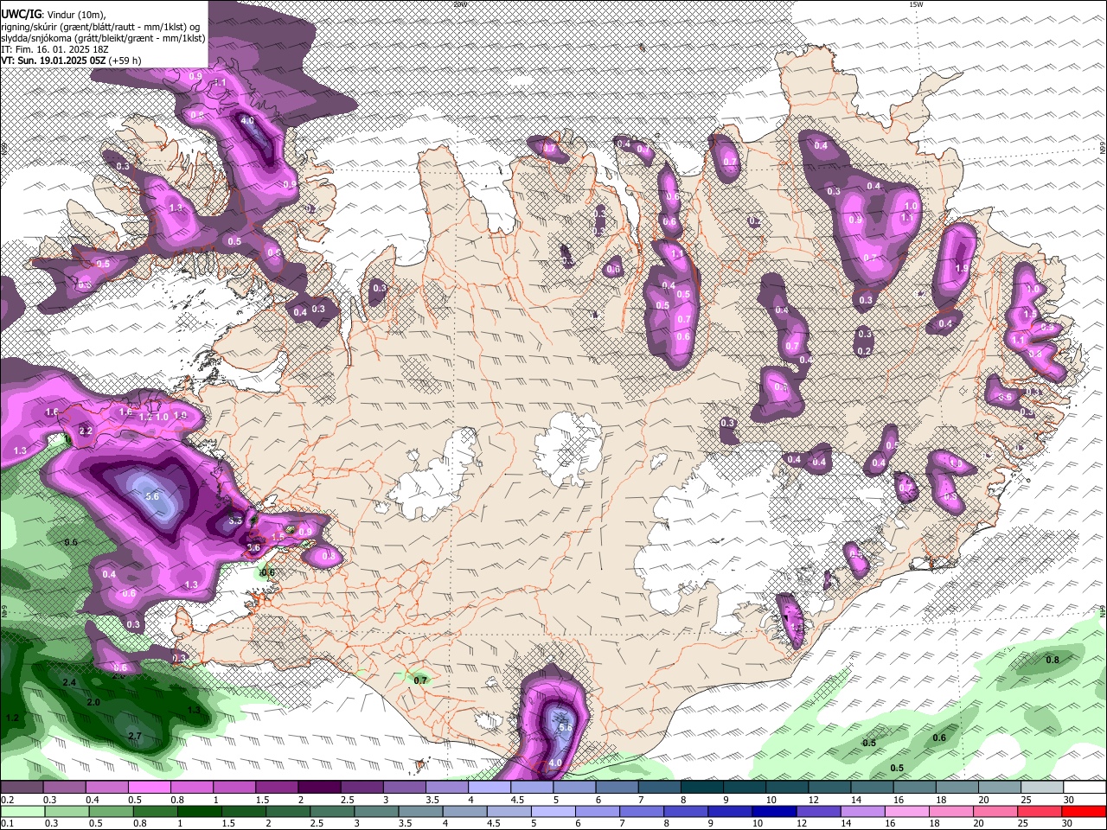Viewport: 1107px width, 830px height.
Task: Click the "VT: Sun. 19.01.2025 05Z (+59 h)" line
Action: coord(71,61)
